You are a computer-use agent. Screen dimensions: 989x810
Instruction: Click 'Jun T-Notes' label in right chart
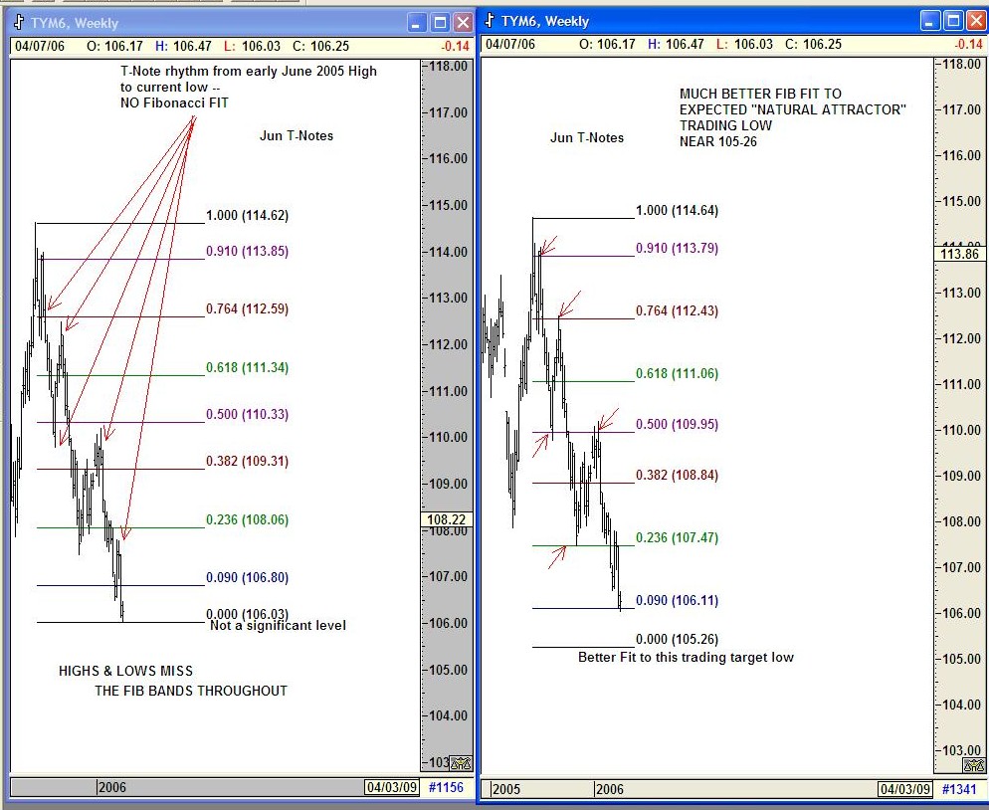click(x=587, y=137)
